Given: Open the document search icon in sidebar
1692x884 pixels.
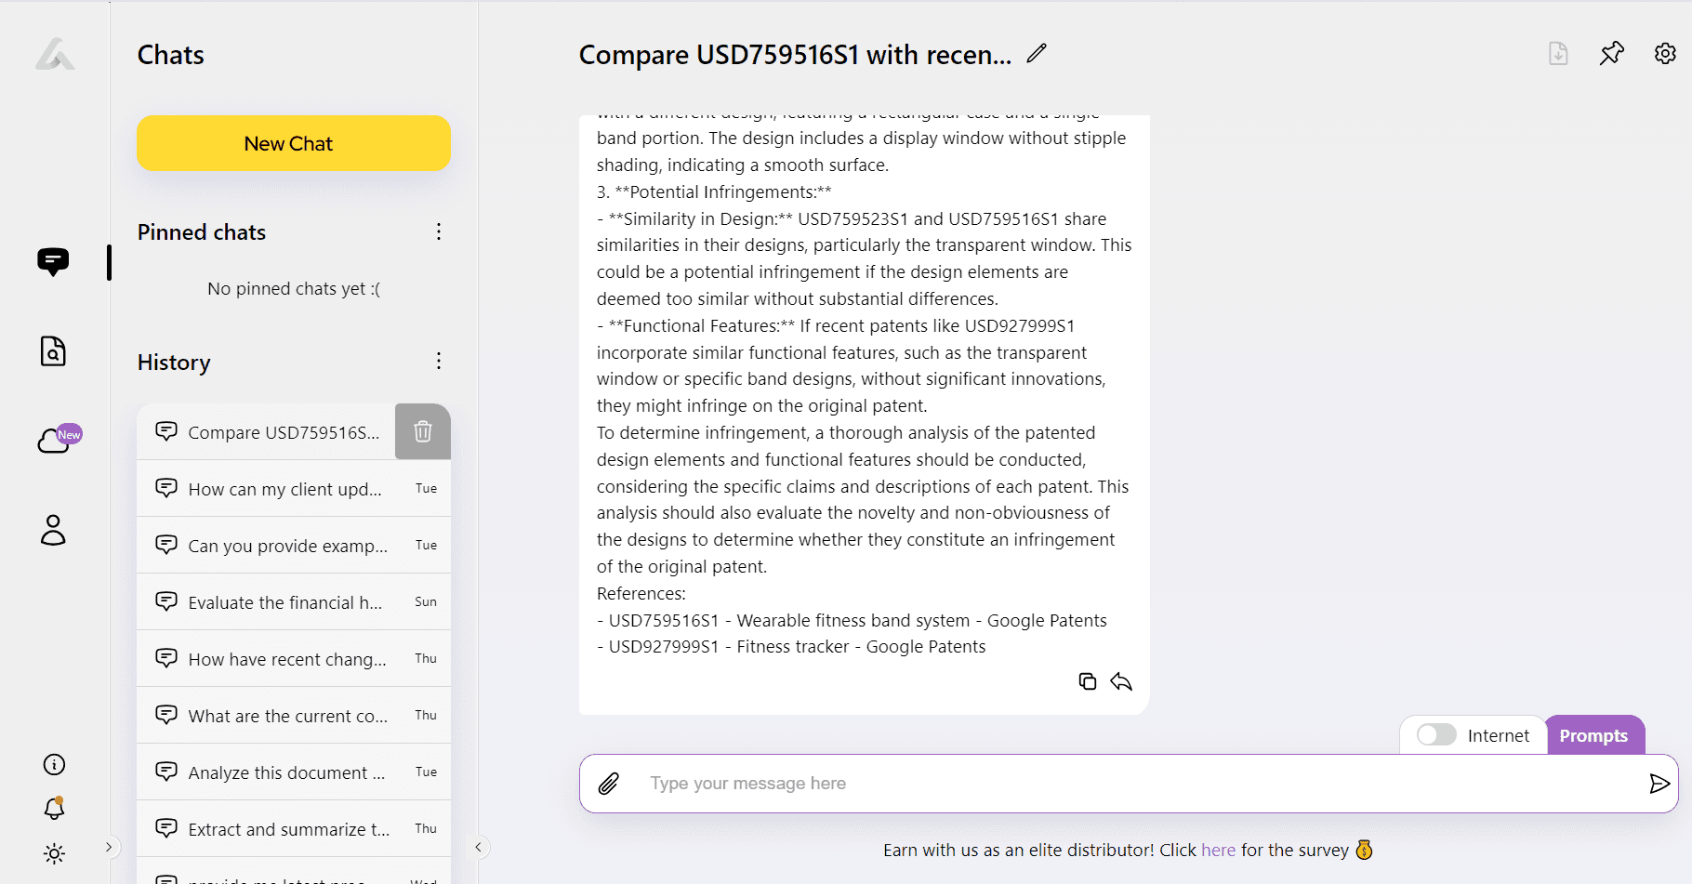Looking at the screenshot, I should 53,351.
